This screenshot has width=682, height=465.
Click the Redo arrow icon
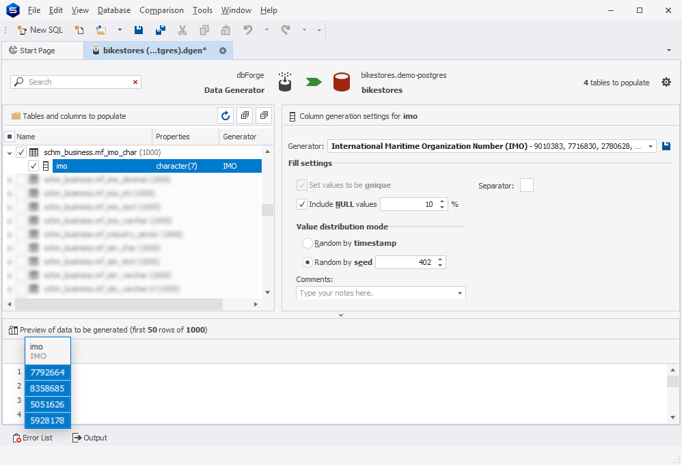(x=286, y=30)
